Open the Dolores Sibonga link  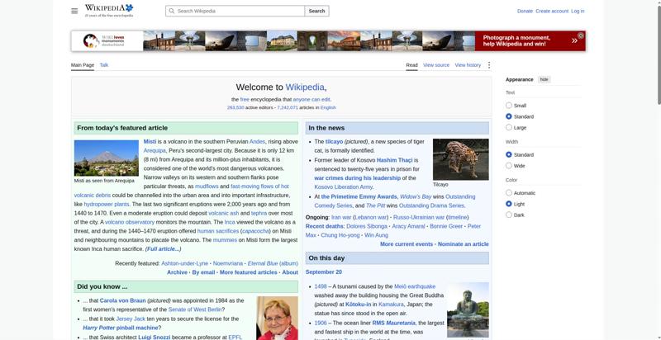[x=367, y=226]
